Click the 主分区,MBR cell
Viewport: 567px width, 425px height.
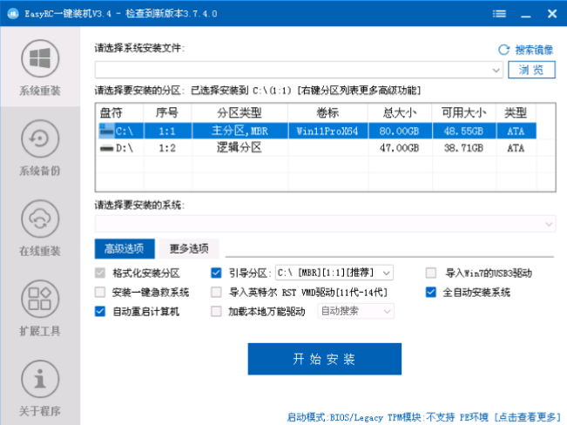click(x=240, y=131)
